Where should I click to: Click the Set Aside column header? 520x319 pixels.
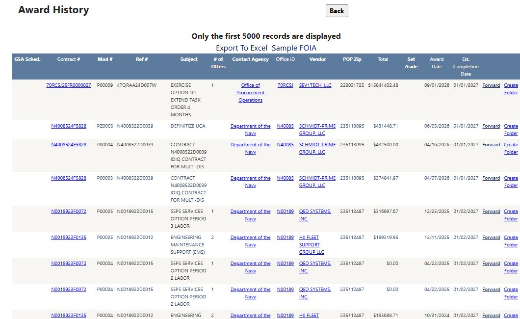[x=411, y=63]
